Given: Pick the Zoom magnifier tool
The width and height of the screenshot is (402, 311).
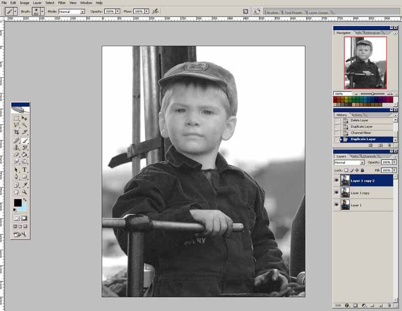Looking at the screenshot, I should tap(25, 192).
